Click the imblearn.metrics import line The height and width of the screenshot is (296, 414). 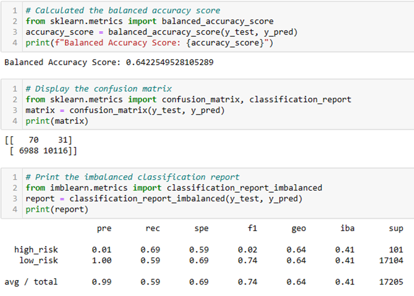click(174, 188)
